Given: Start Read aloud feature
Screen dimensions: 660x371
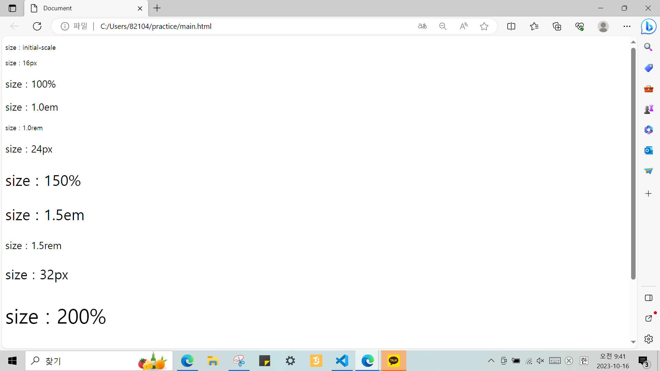Looking at the screenshot, I should [463, 26].
